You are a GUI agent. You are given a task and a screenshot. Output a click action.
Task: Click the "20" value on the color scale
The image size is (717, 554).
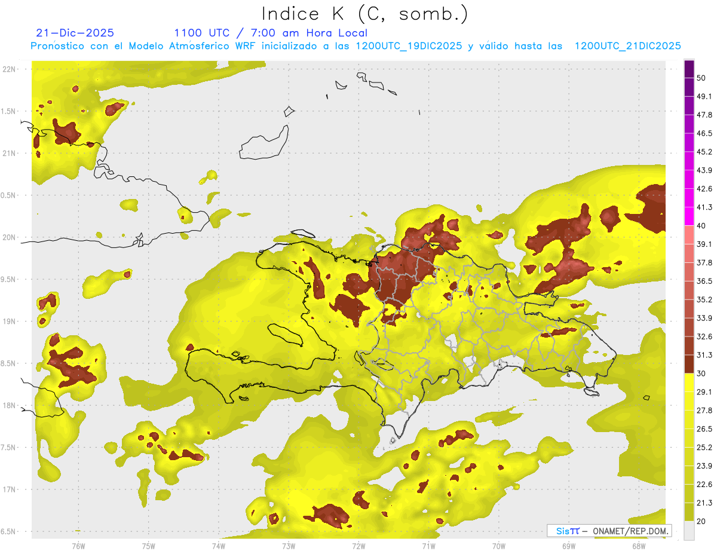pos(702,521)
